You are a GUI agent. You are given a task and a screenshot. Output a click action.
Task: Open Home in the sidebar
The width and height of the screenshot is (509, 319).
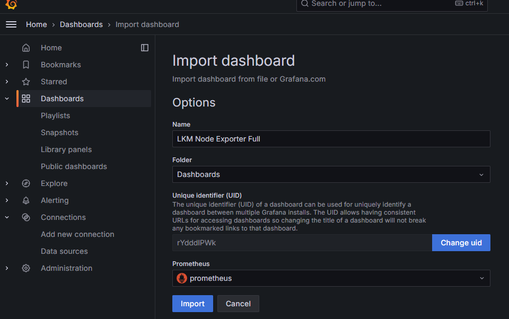(51, 48)
